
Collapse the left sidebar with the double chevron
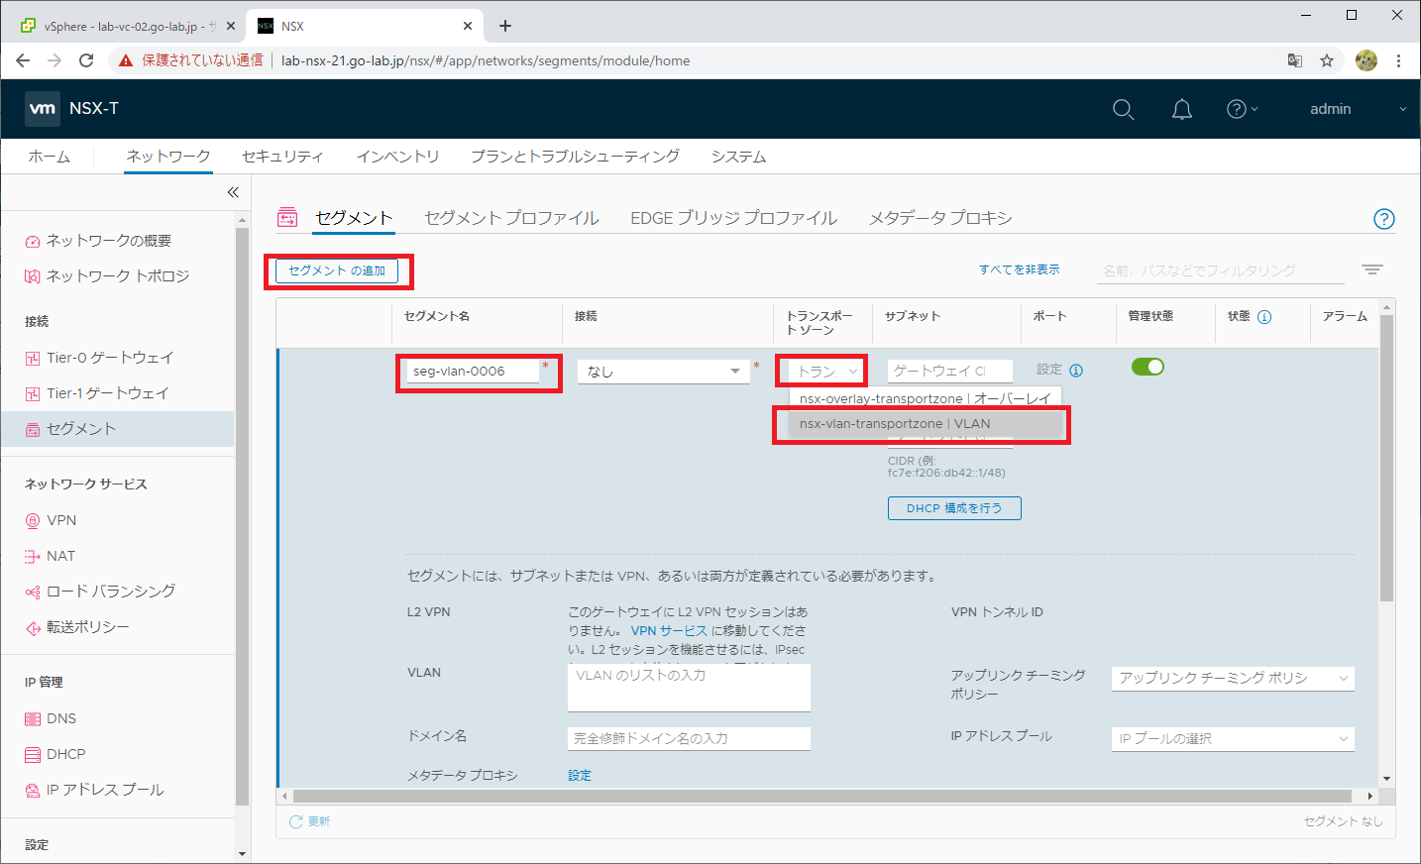click(x=233, y=192)
